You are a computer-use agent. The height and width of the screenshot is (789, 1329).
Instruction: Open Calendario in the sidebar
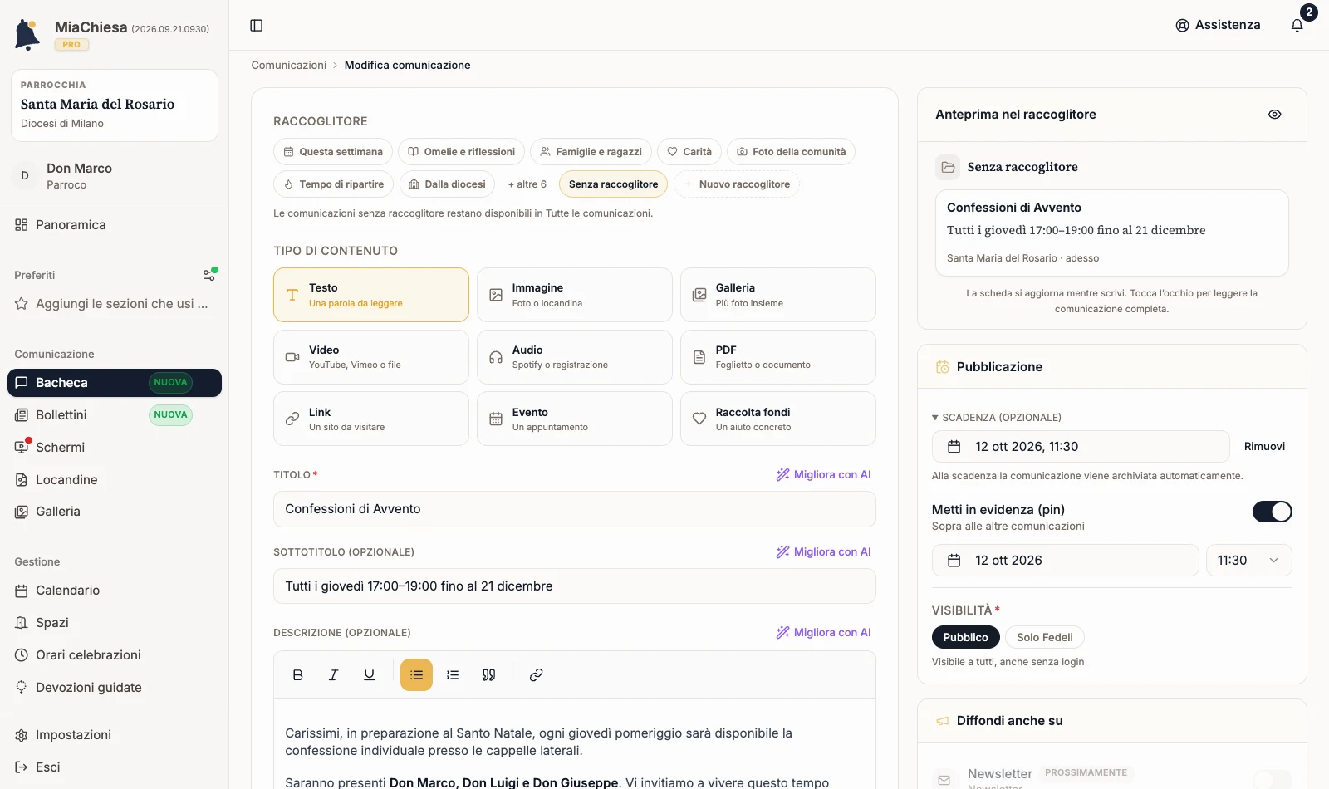point(115,591)
